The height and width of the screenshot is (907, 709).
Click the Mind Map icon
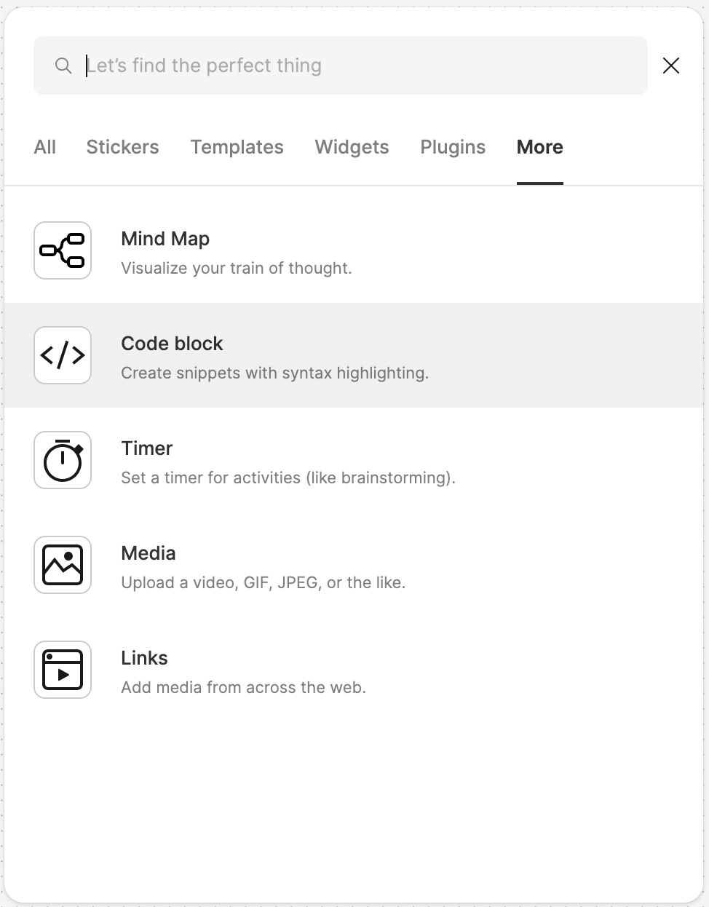click(63, 250)
